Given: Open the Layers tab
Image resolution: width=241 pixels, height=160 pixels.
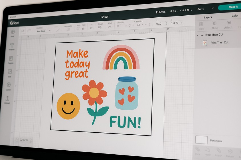Looking at the screenshot, I should [x=208, y=17].
